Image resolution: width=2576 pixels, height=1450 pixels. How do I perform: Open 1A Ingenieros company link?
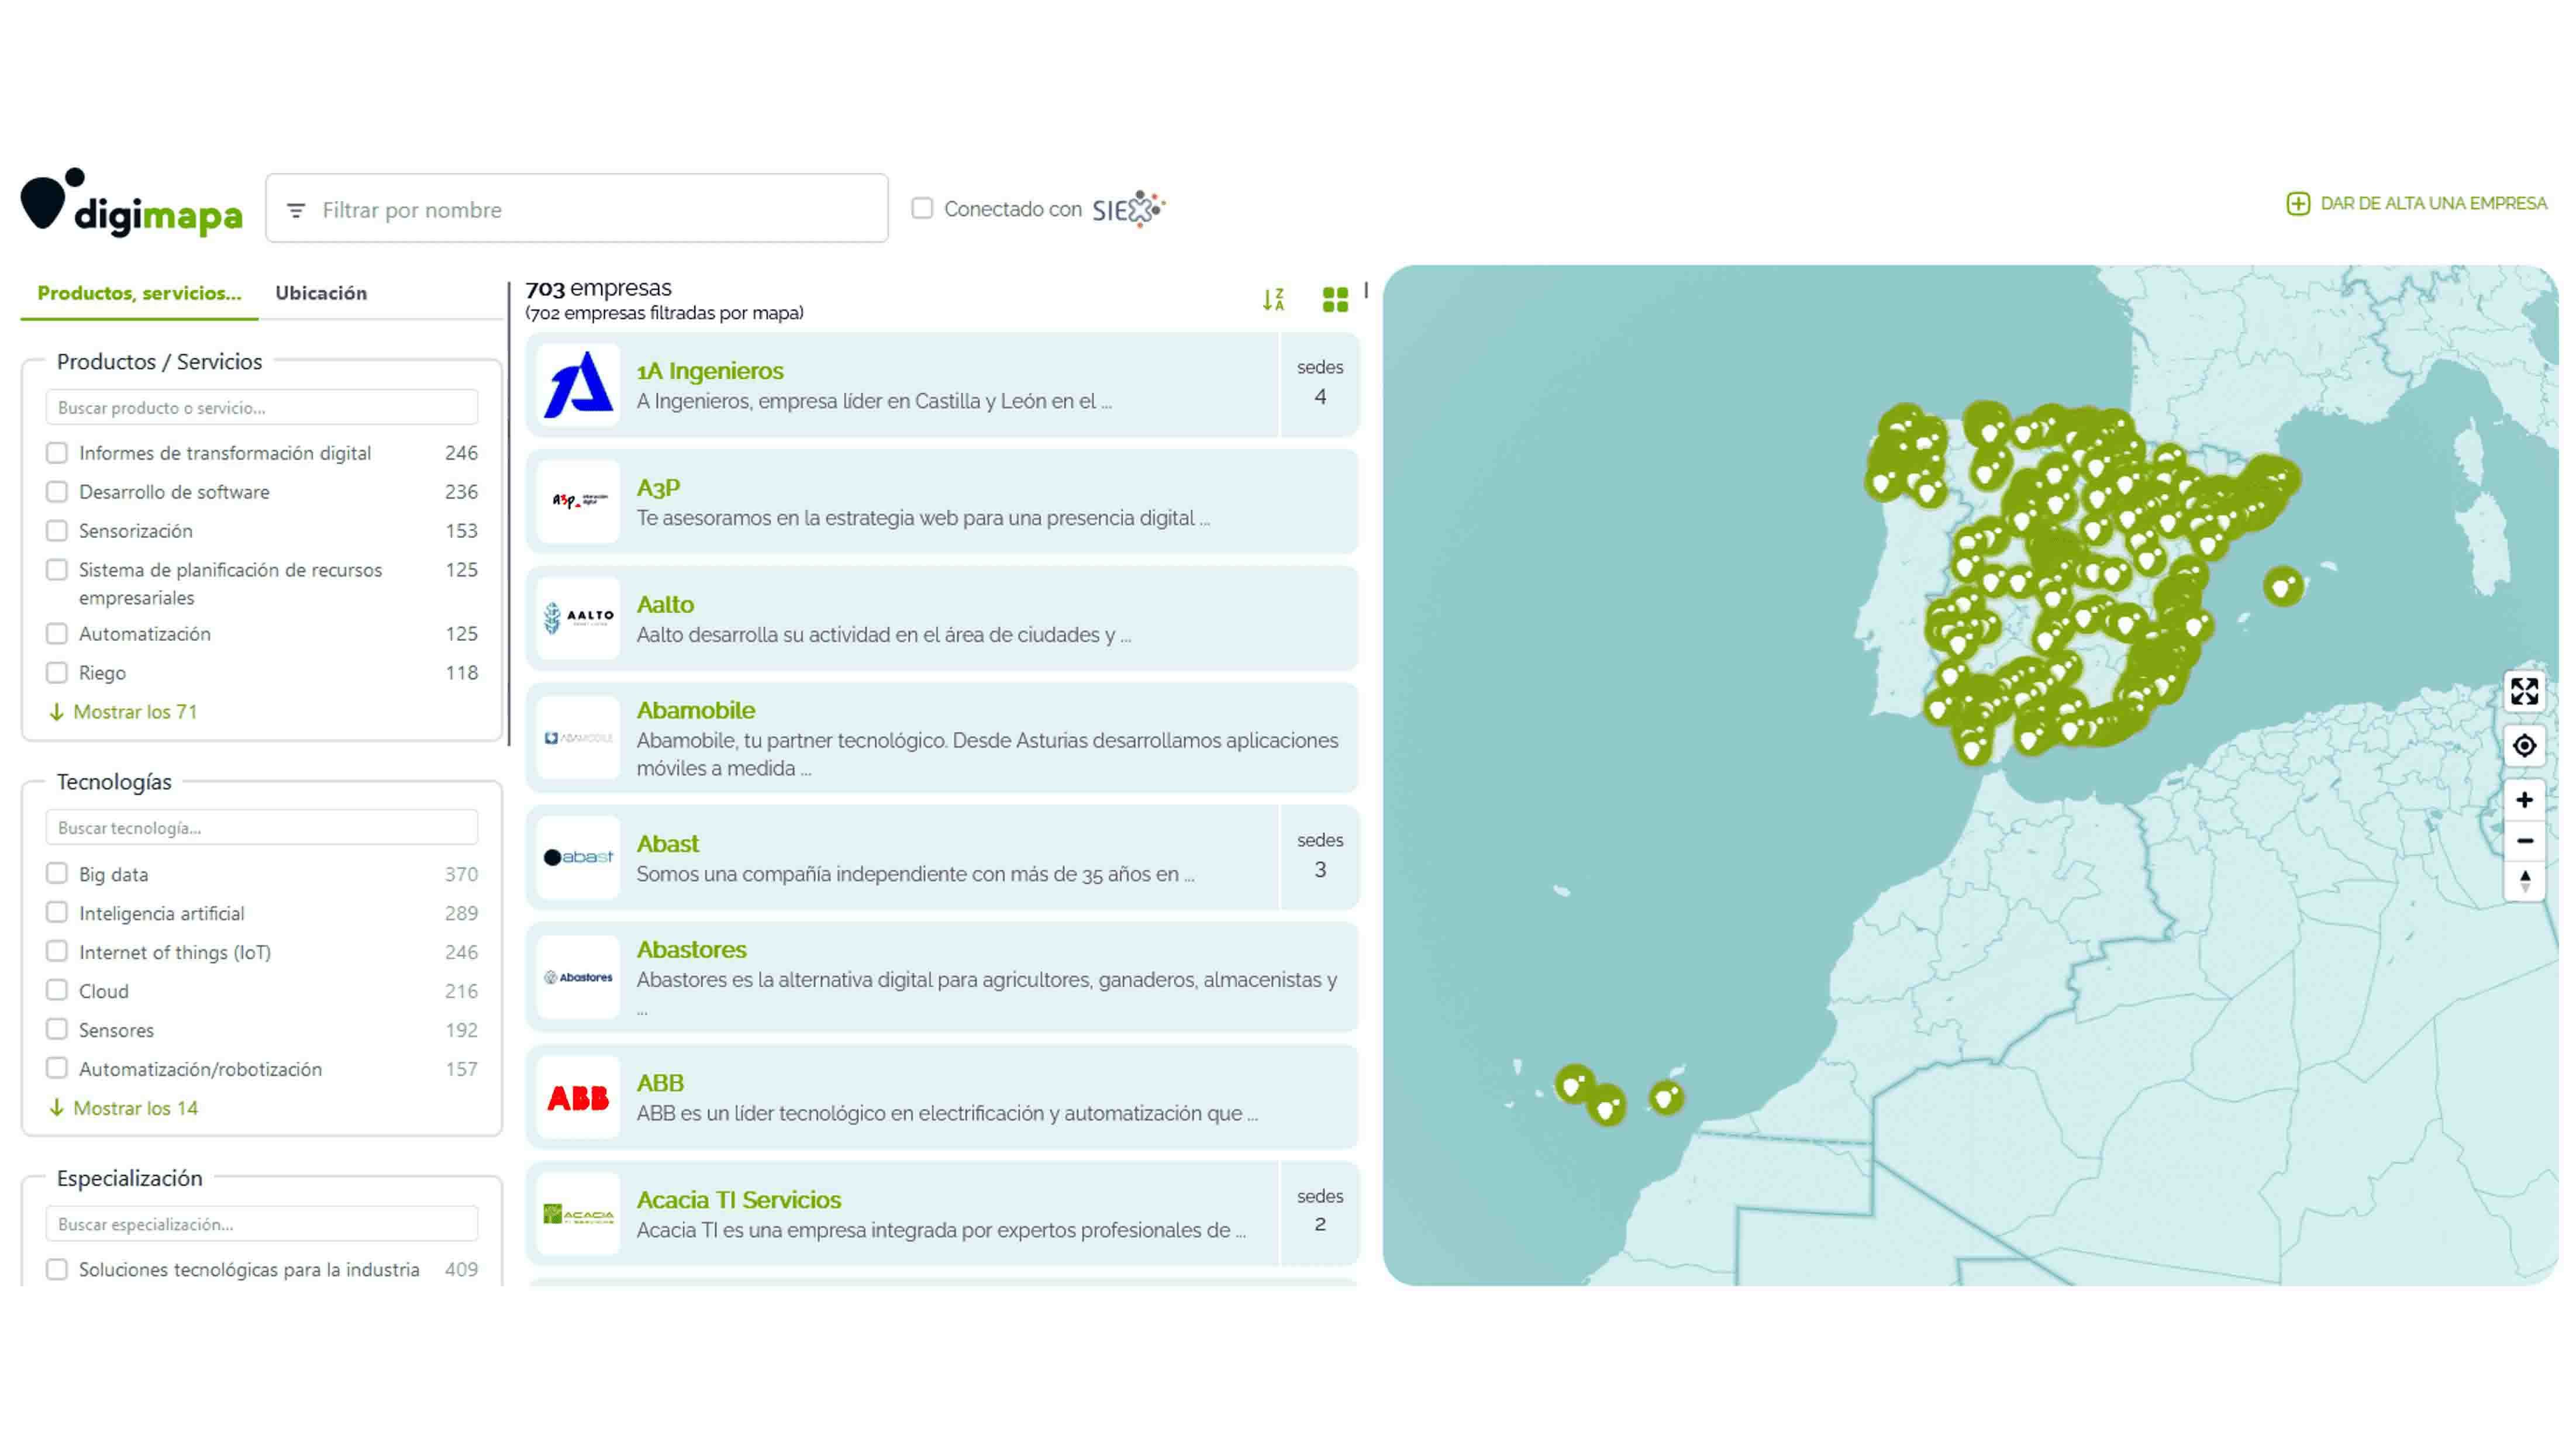[x=710, y=371]
